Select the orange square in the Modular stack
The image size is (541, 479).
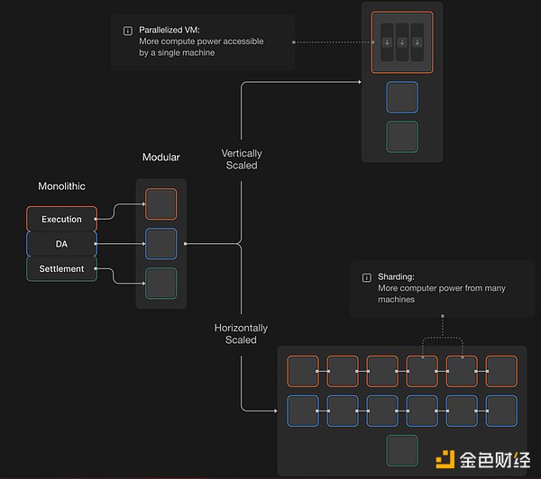tap(160, 204)
